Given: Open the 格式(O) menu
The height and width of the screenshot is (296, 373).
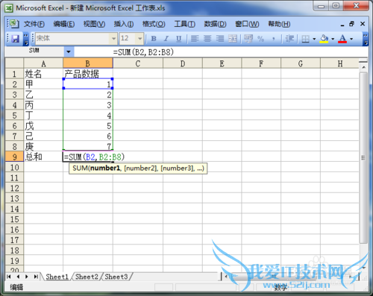Looking at the screenshot, I should (154, 24).
